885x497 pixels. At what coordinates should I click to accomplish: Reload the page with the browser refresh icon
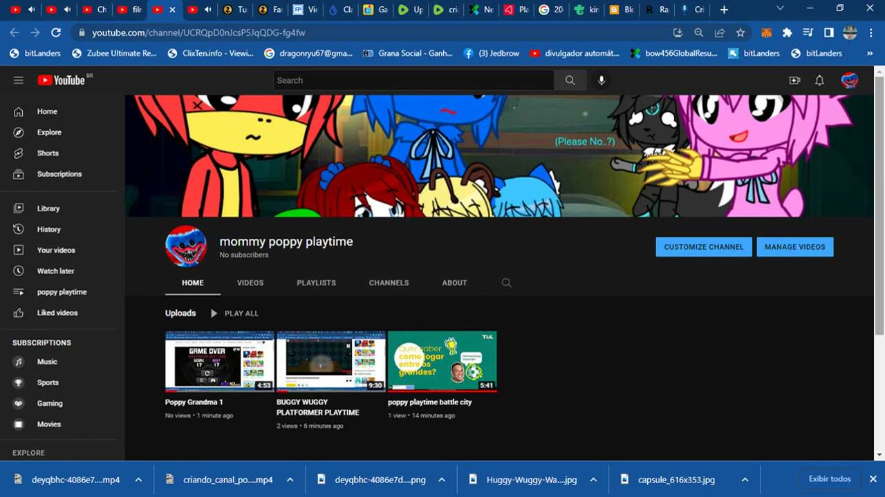pos(56,32)
